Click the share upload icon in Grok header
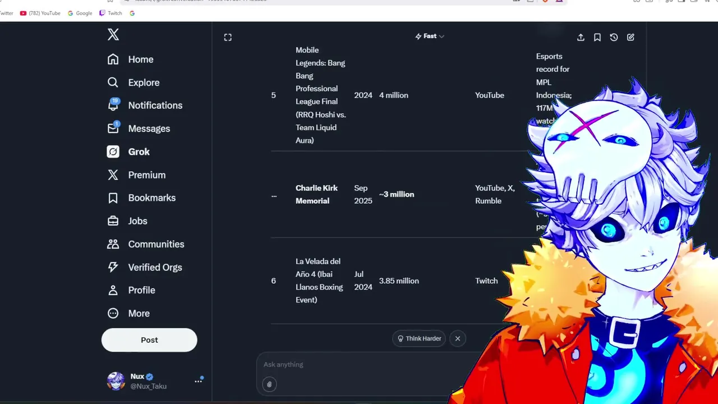Viewport: 718px width, 404px height. pos(581,37)
